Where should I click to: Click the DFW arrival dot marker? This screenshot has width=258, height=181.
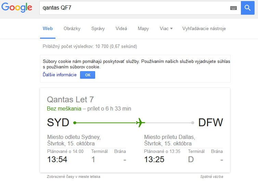pyautogui.click(x=193, y=123)
